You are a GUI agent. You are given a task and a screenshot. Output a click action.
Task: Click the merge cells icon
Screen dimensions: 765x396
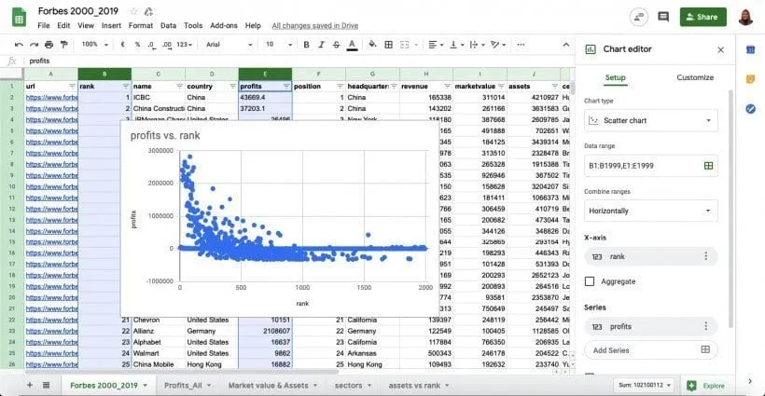pos(405,45)
